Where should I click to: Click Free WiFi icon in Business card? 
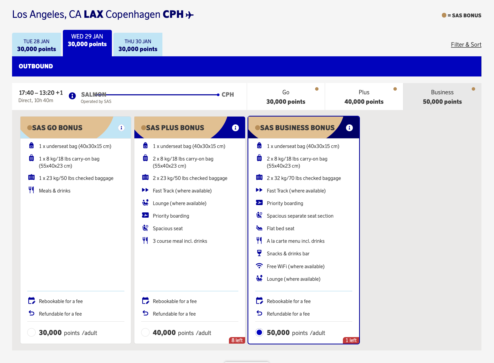[259, 266]
